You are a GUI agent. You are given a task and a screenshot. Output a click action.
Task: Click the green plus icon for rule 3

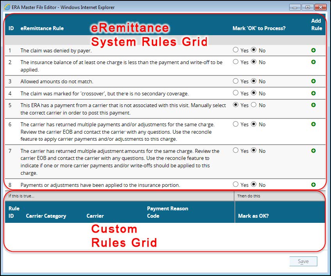(313, 81)
